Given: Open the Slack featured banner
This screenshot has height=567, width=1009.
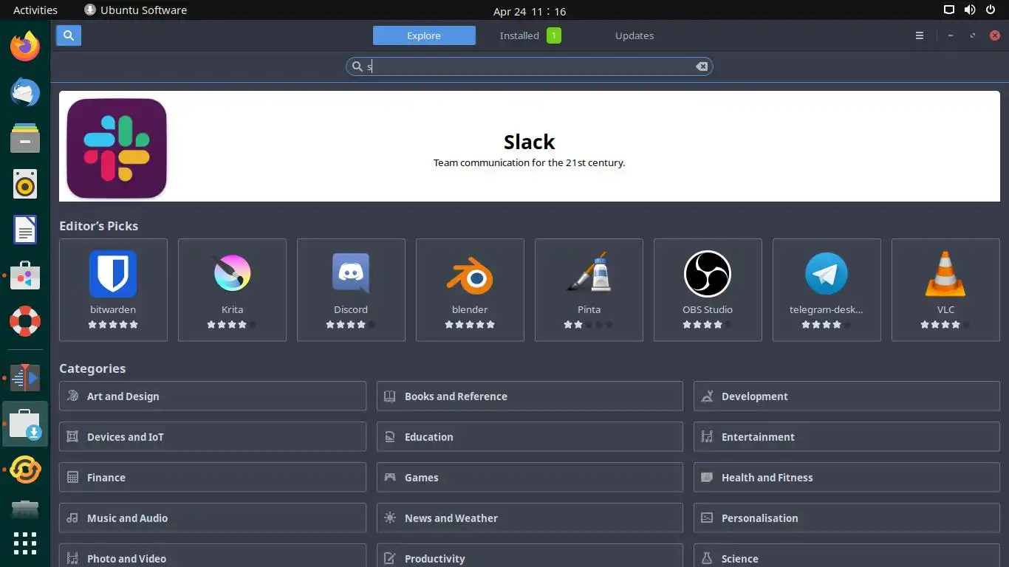Looking at the screenshot, I should point(529,146).
